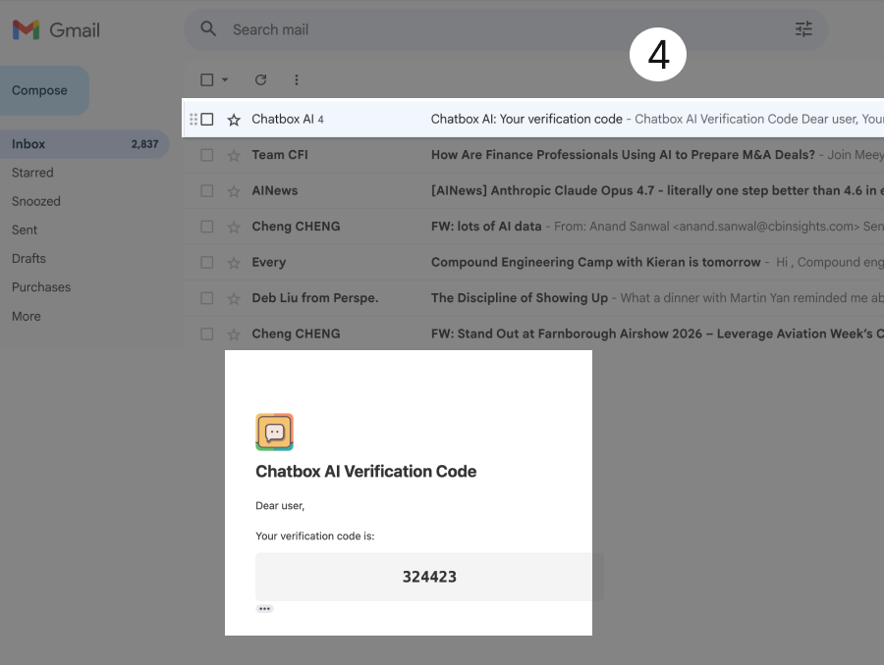Click the Team CFI sender name
This screenshot has height=665, width=884.
[280, 155]
